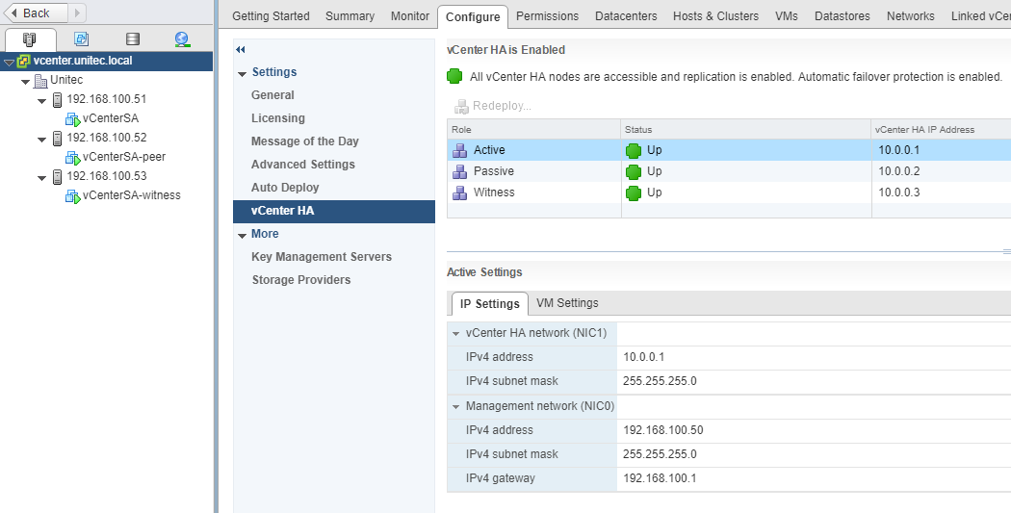
Task: Open Key Management Servers
Action: coord(322,256)
